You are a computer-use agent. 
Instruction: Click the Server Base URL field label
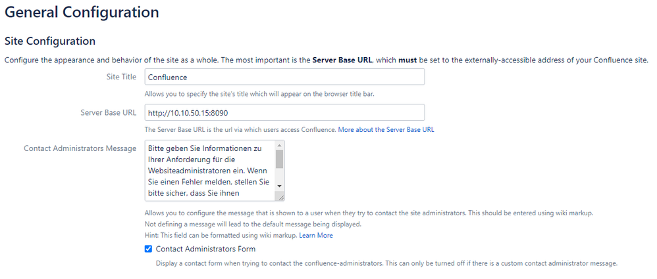[x=108, y=113]
